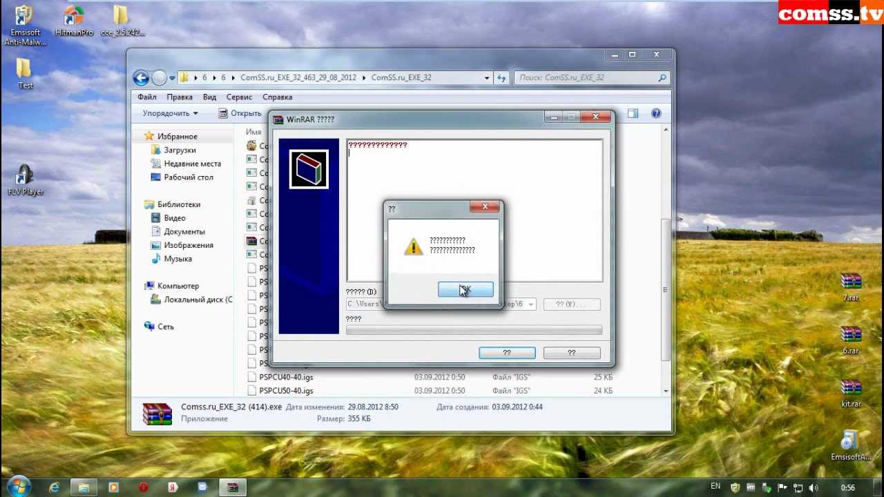Switch to the WinRAR taskbar button

pyautogui.click(x=233, y=487)
